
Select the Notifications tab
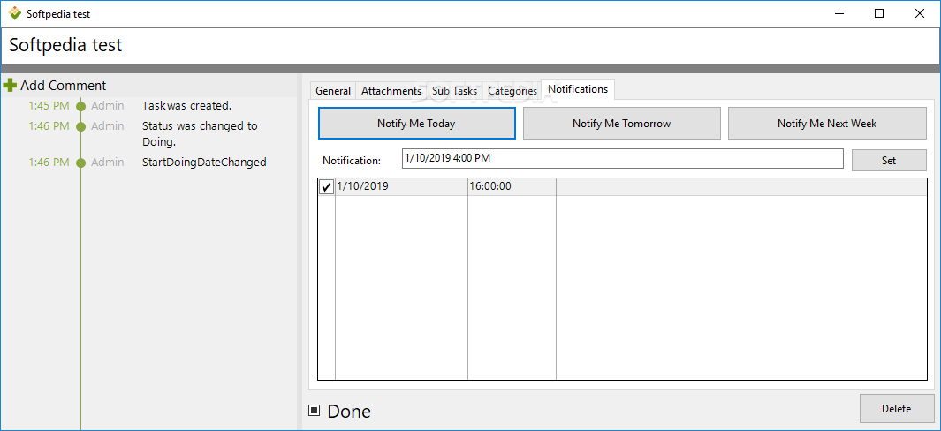578,89
